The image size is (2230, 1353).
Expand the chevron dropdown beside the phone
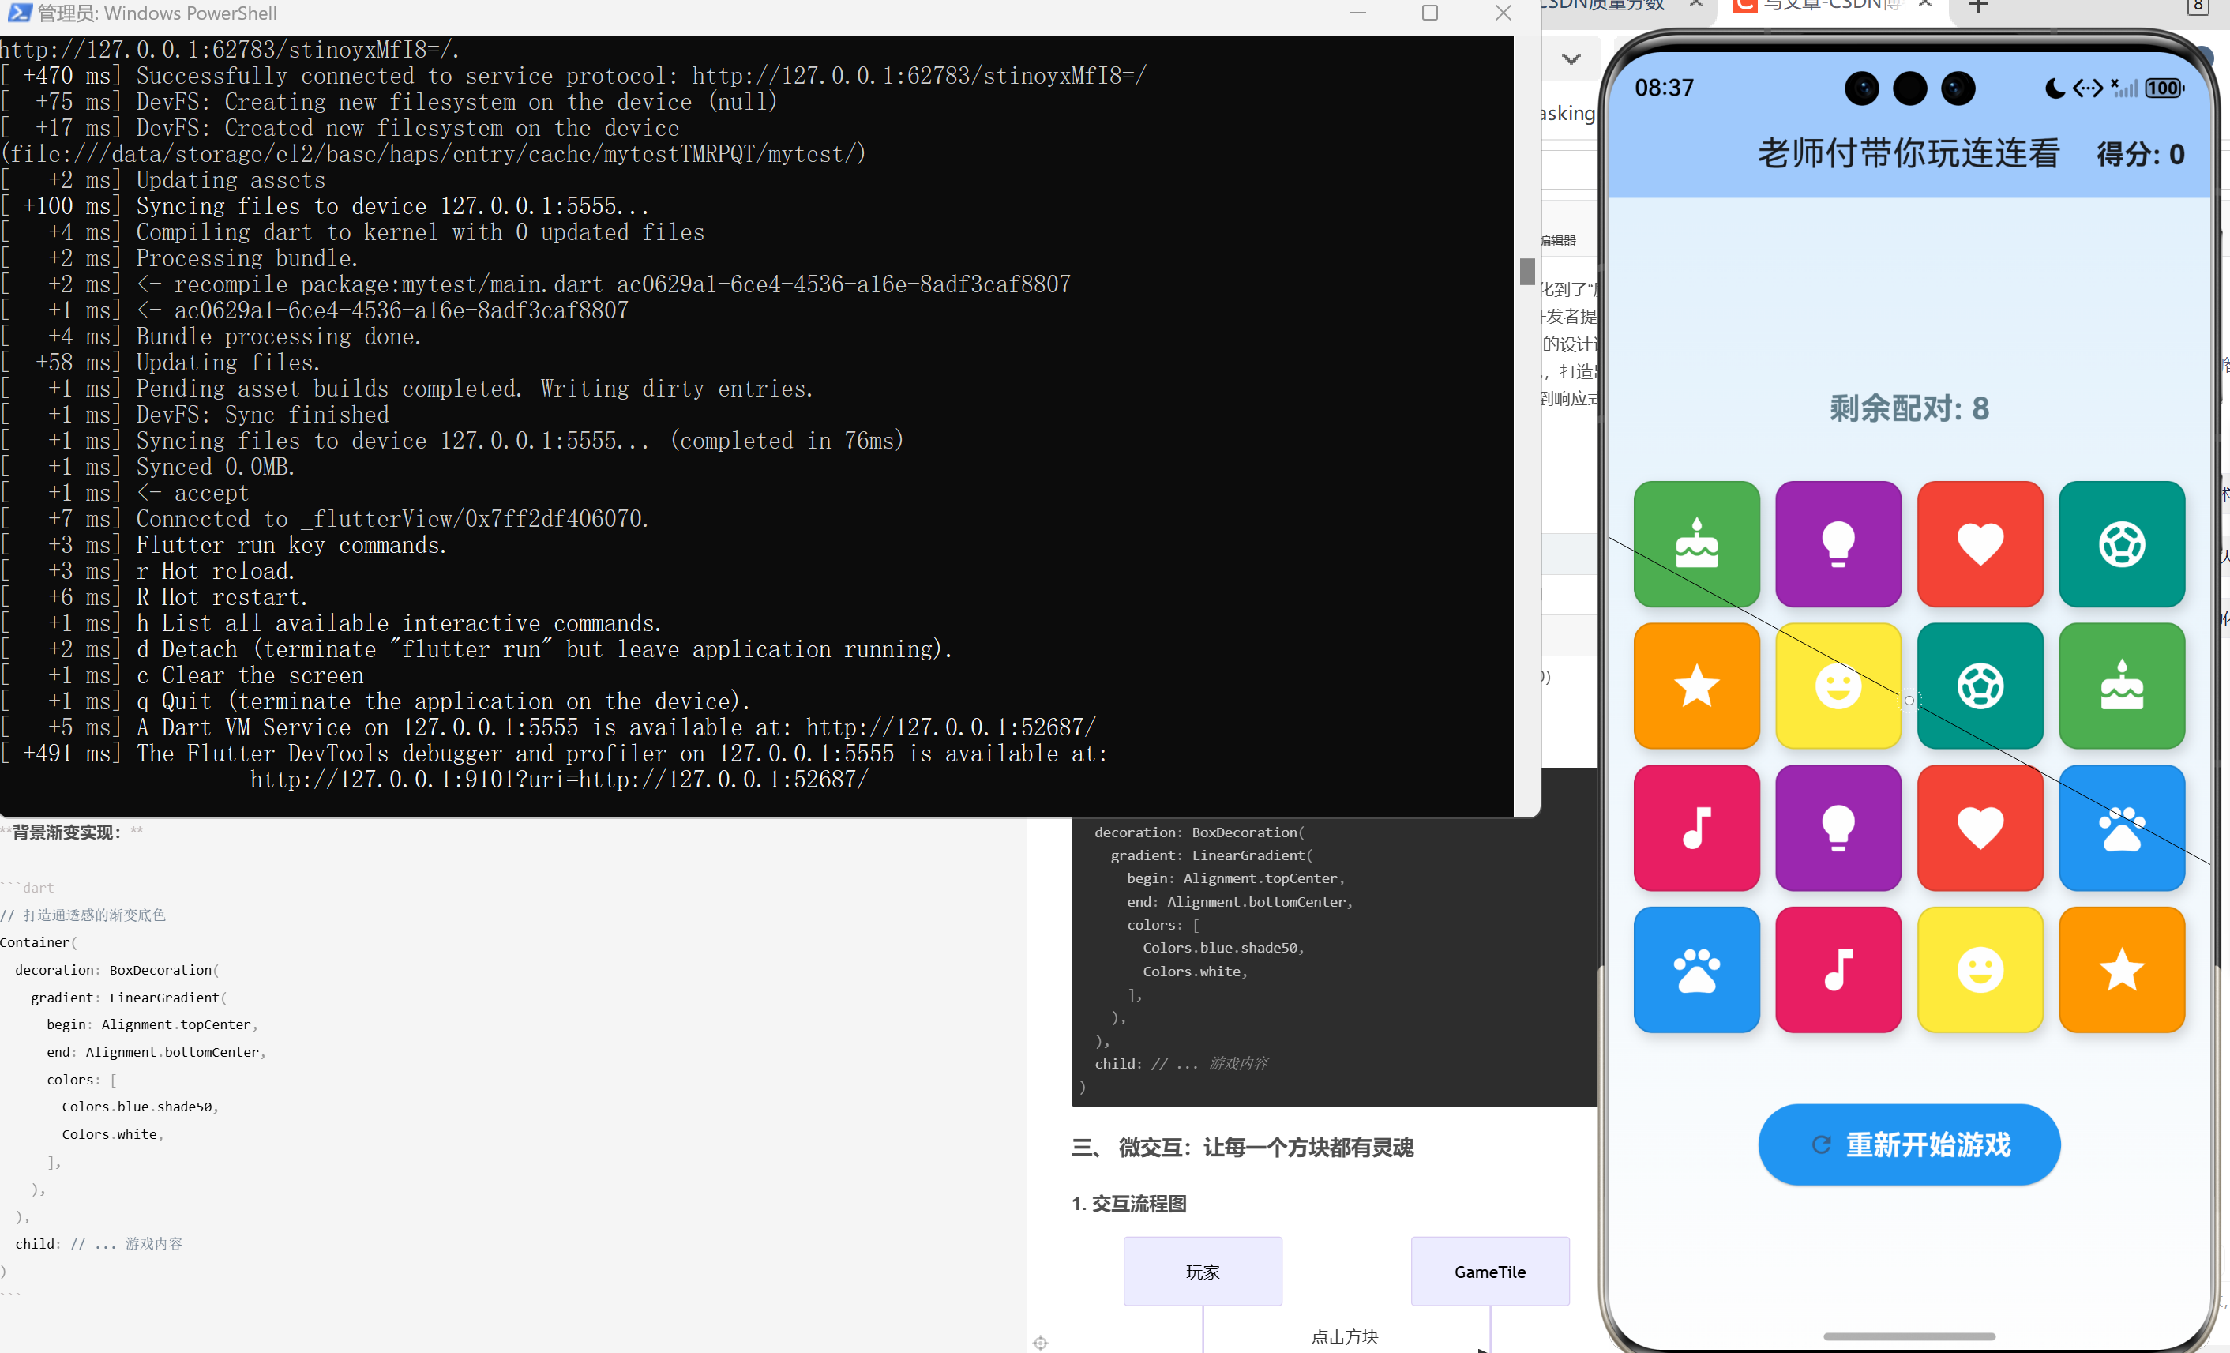click(x=1571, y=58)
